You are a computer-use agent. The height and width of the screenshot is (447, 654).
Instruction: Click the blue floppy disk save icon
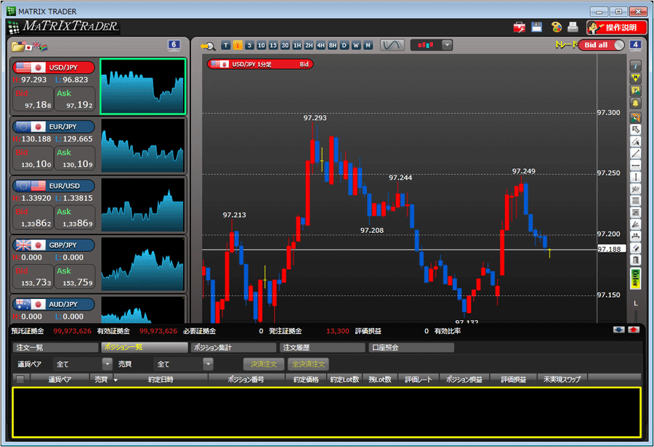[536, 27]
